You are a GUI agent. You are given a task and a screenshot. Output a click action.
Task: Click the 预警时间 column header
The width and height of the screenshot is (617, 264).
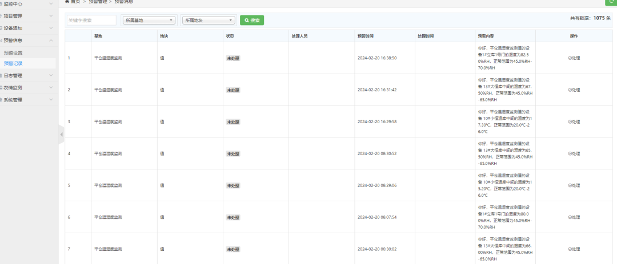pyautogui.click(x=365, y=36)
